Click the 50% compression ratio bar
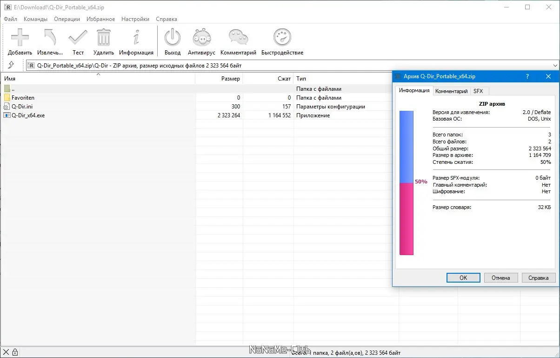The width and height of the screenshot is (560, 358). pos(407,182)
